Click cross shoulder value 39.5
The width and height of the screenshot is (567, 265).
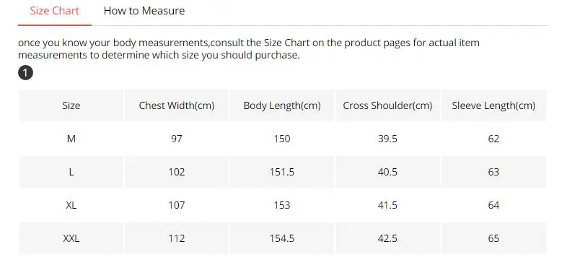387,139
